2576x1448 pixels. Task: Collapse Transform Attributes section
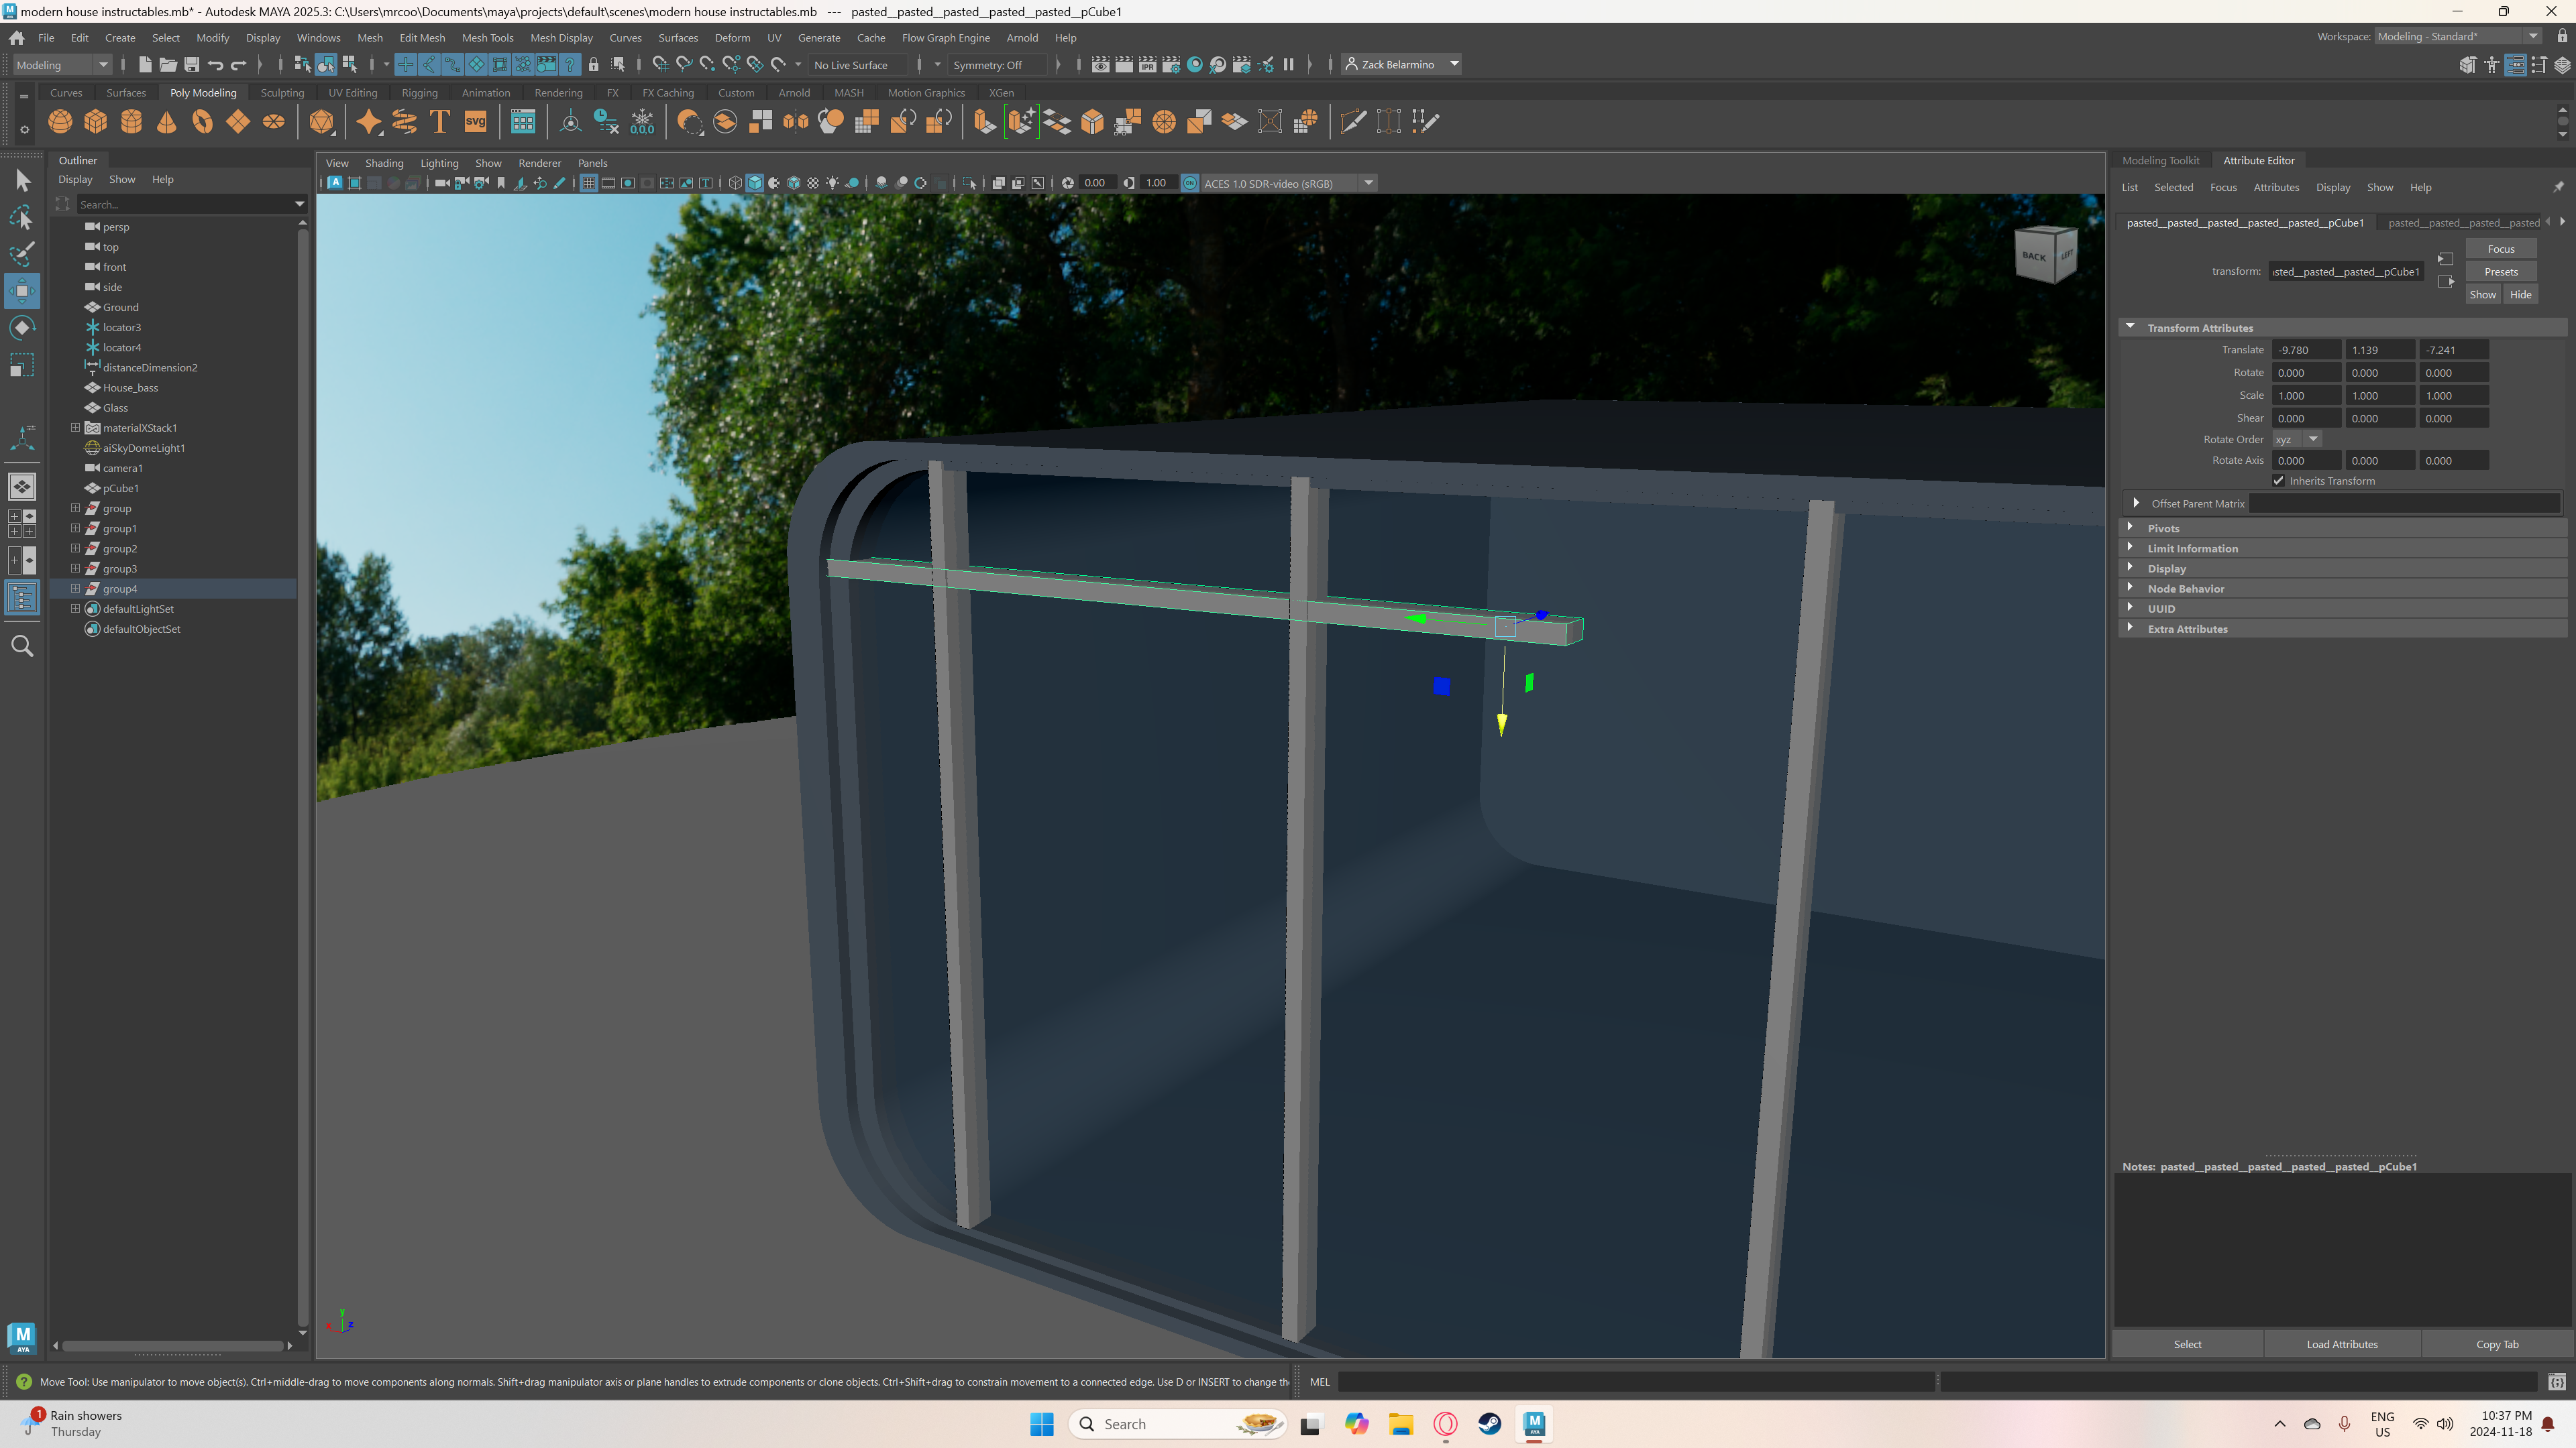point(2130,326)
